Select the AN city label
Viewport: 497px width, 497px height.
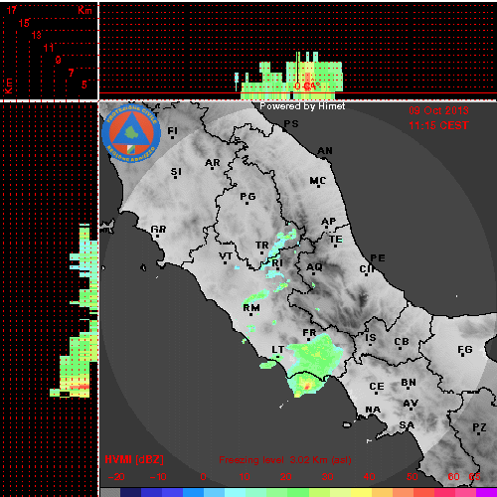coord(325,151)
